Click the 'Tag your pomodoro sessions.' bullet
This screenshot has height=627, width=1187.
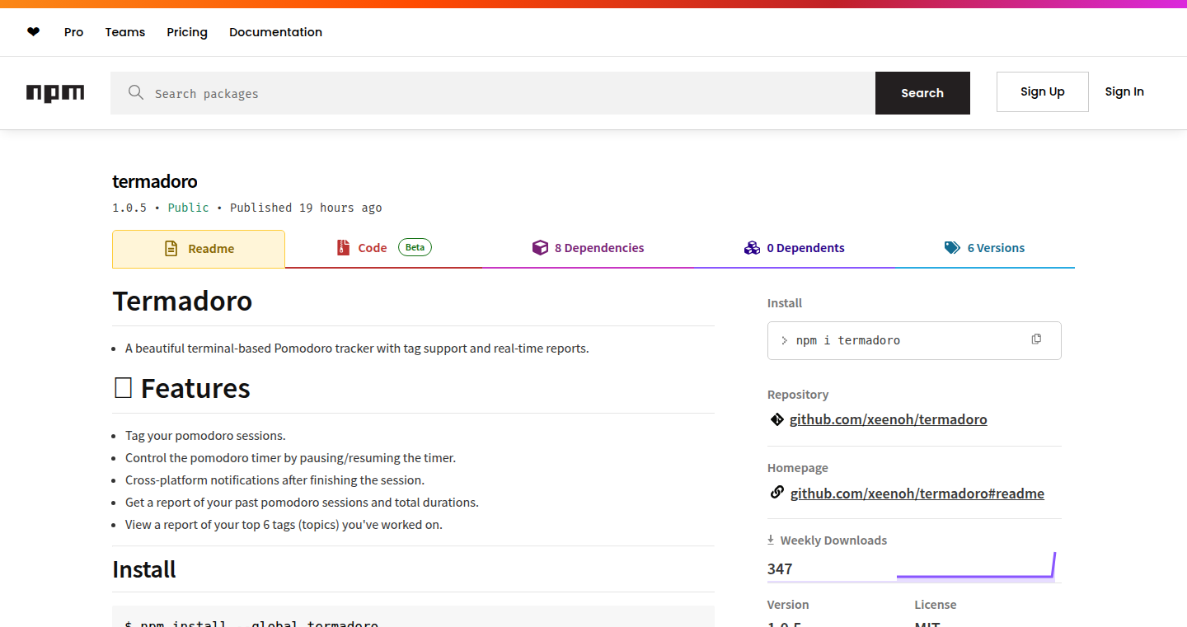205,435
